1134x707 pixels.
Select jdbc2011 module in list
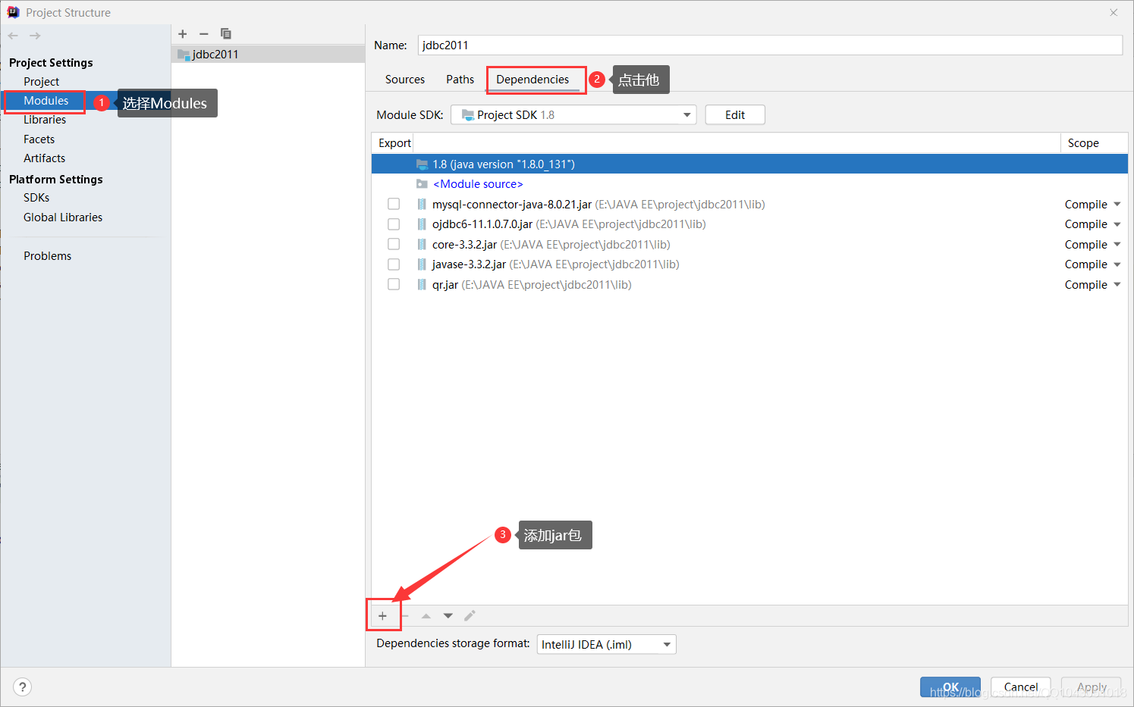click(268, 55)
